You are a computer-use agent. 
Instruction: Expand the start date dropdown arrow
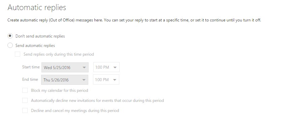[84, 67]
